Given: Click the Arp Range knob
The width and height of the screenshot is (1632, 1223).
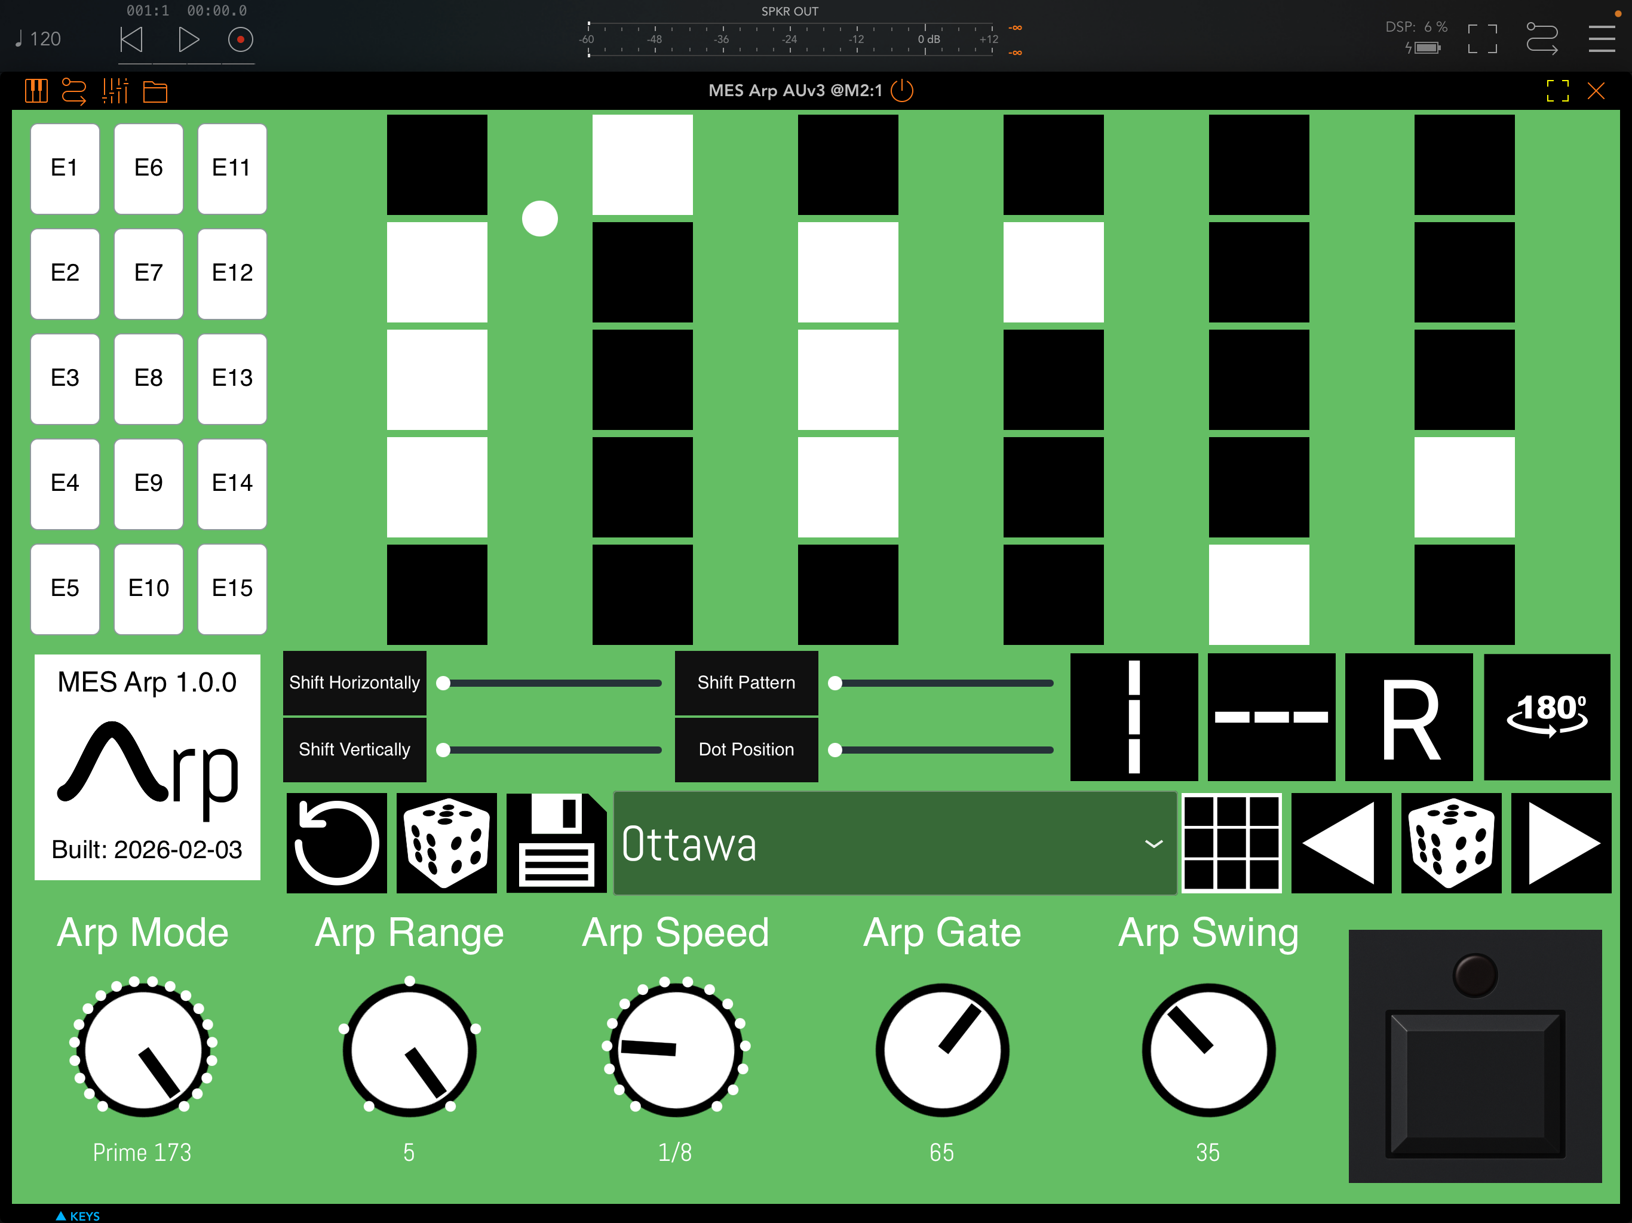Looking at the screenshot, I should pyautogui.click(x=409, y=1050).
